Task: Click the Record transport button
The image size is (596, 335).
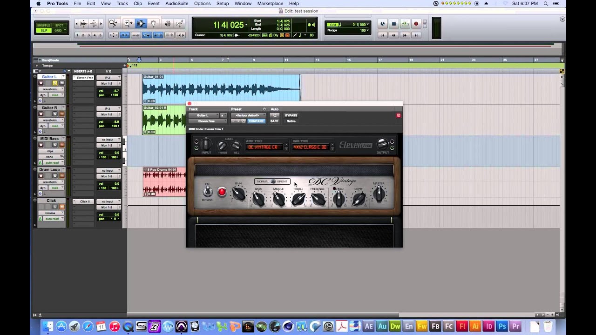Action: [416, 24]
